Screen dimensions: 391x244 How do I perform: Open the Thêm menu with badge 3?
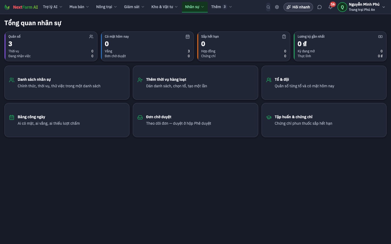[221, 7]
